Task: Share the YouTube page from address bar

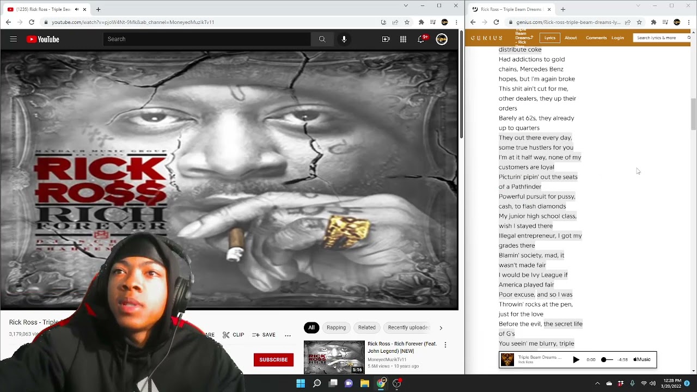Action: [395, 22]
